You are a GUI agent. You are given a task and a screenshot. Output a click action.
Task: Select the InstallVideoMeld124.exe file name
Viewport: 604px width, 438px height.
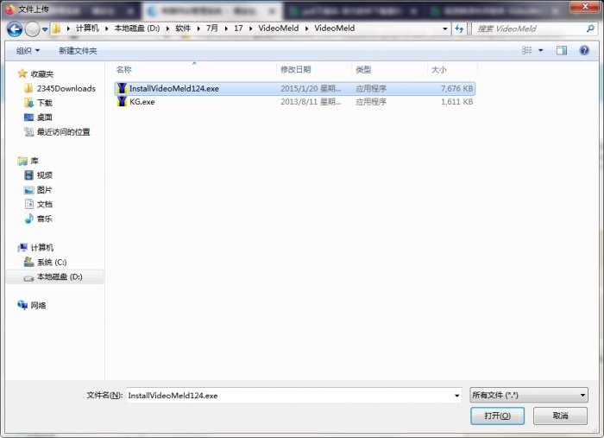point(174,89)
